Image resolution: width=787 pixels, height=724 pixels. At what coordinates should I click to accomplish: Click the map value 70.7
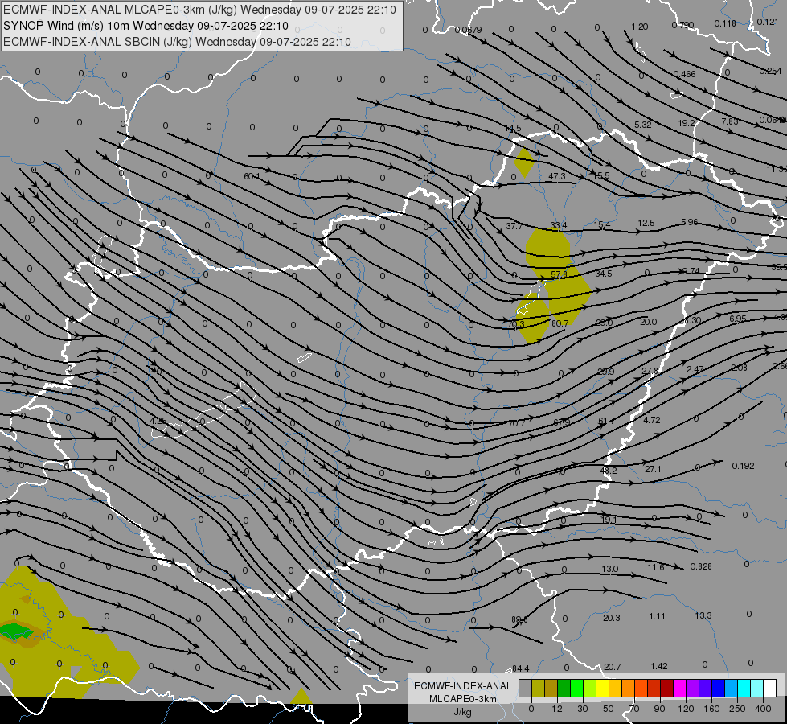click(516, 424)
